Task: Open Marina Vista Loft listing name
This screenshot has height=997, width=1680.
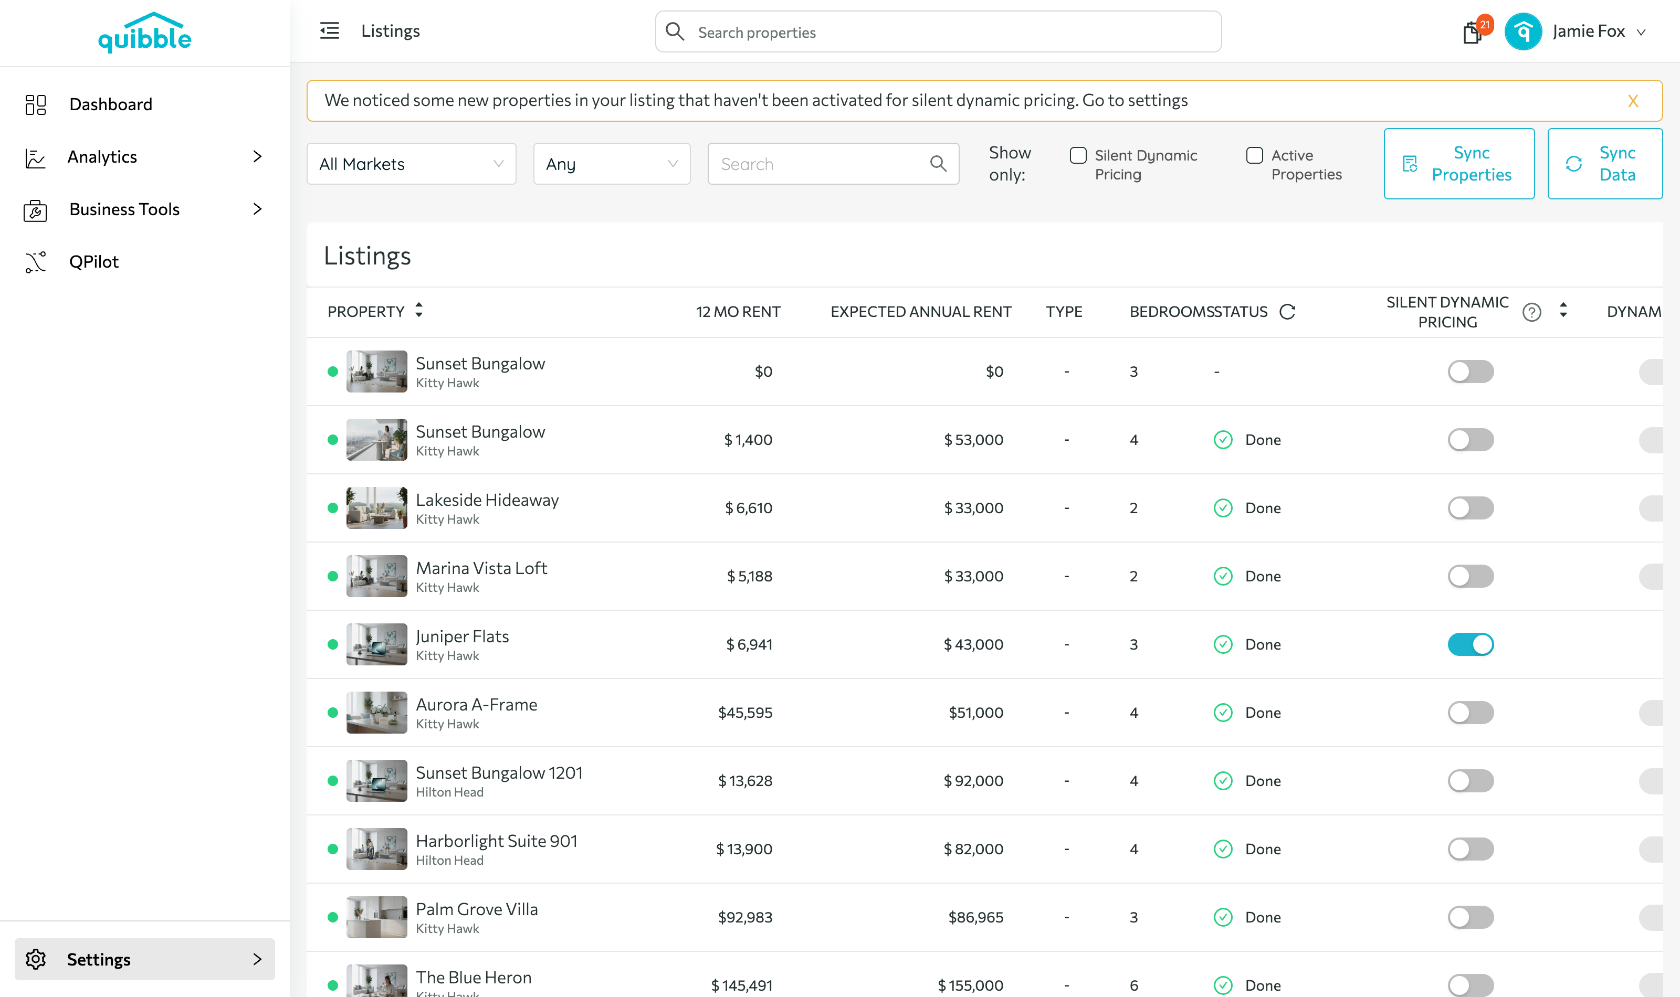Action: pos(481,568)
